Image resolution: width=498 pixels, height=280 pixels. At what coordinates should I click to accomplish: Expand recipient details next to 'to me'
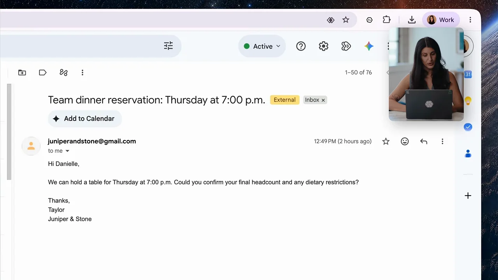(67, 151)
